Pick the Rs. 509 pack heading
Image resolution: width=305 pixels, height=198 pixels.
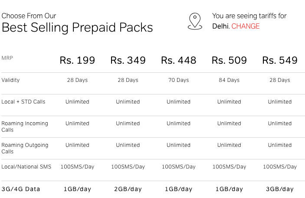pyautogui.click(x=229, y=60)
